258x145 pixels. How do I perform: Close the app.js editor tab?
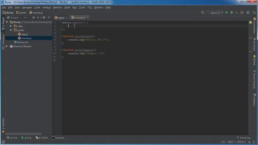pos(67,18)
